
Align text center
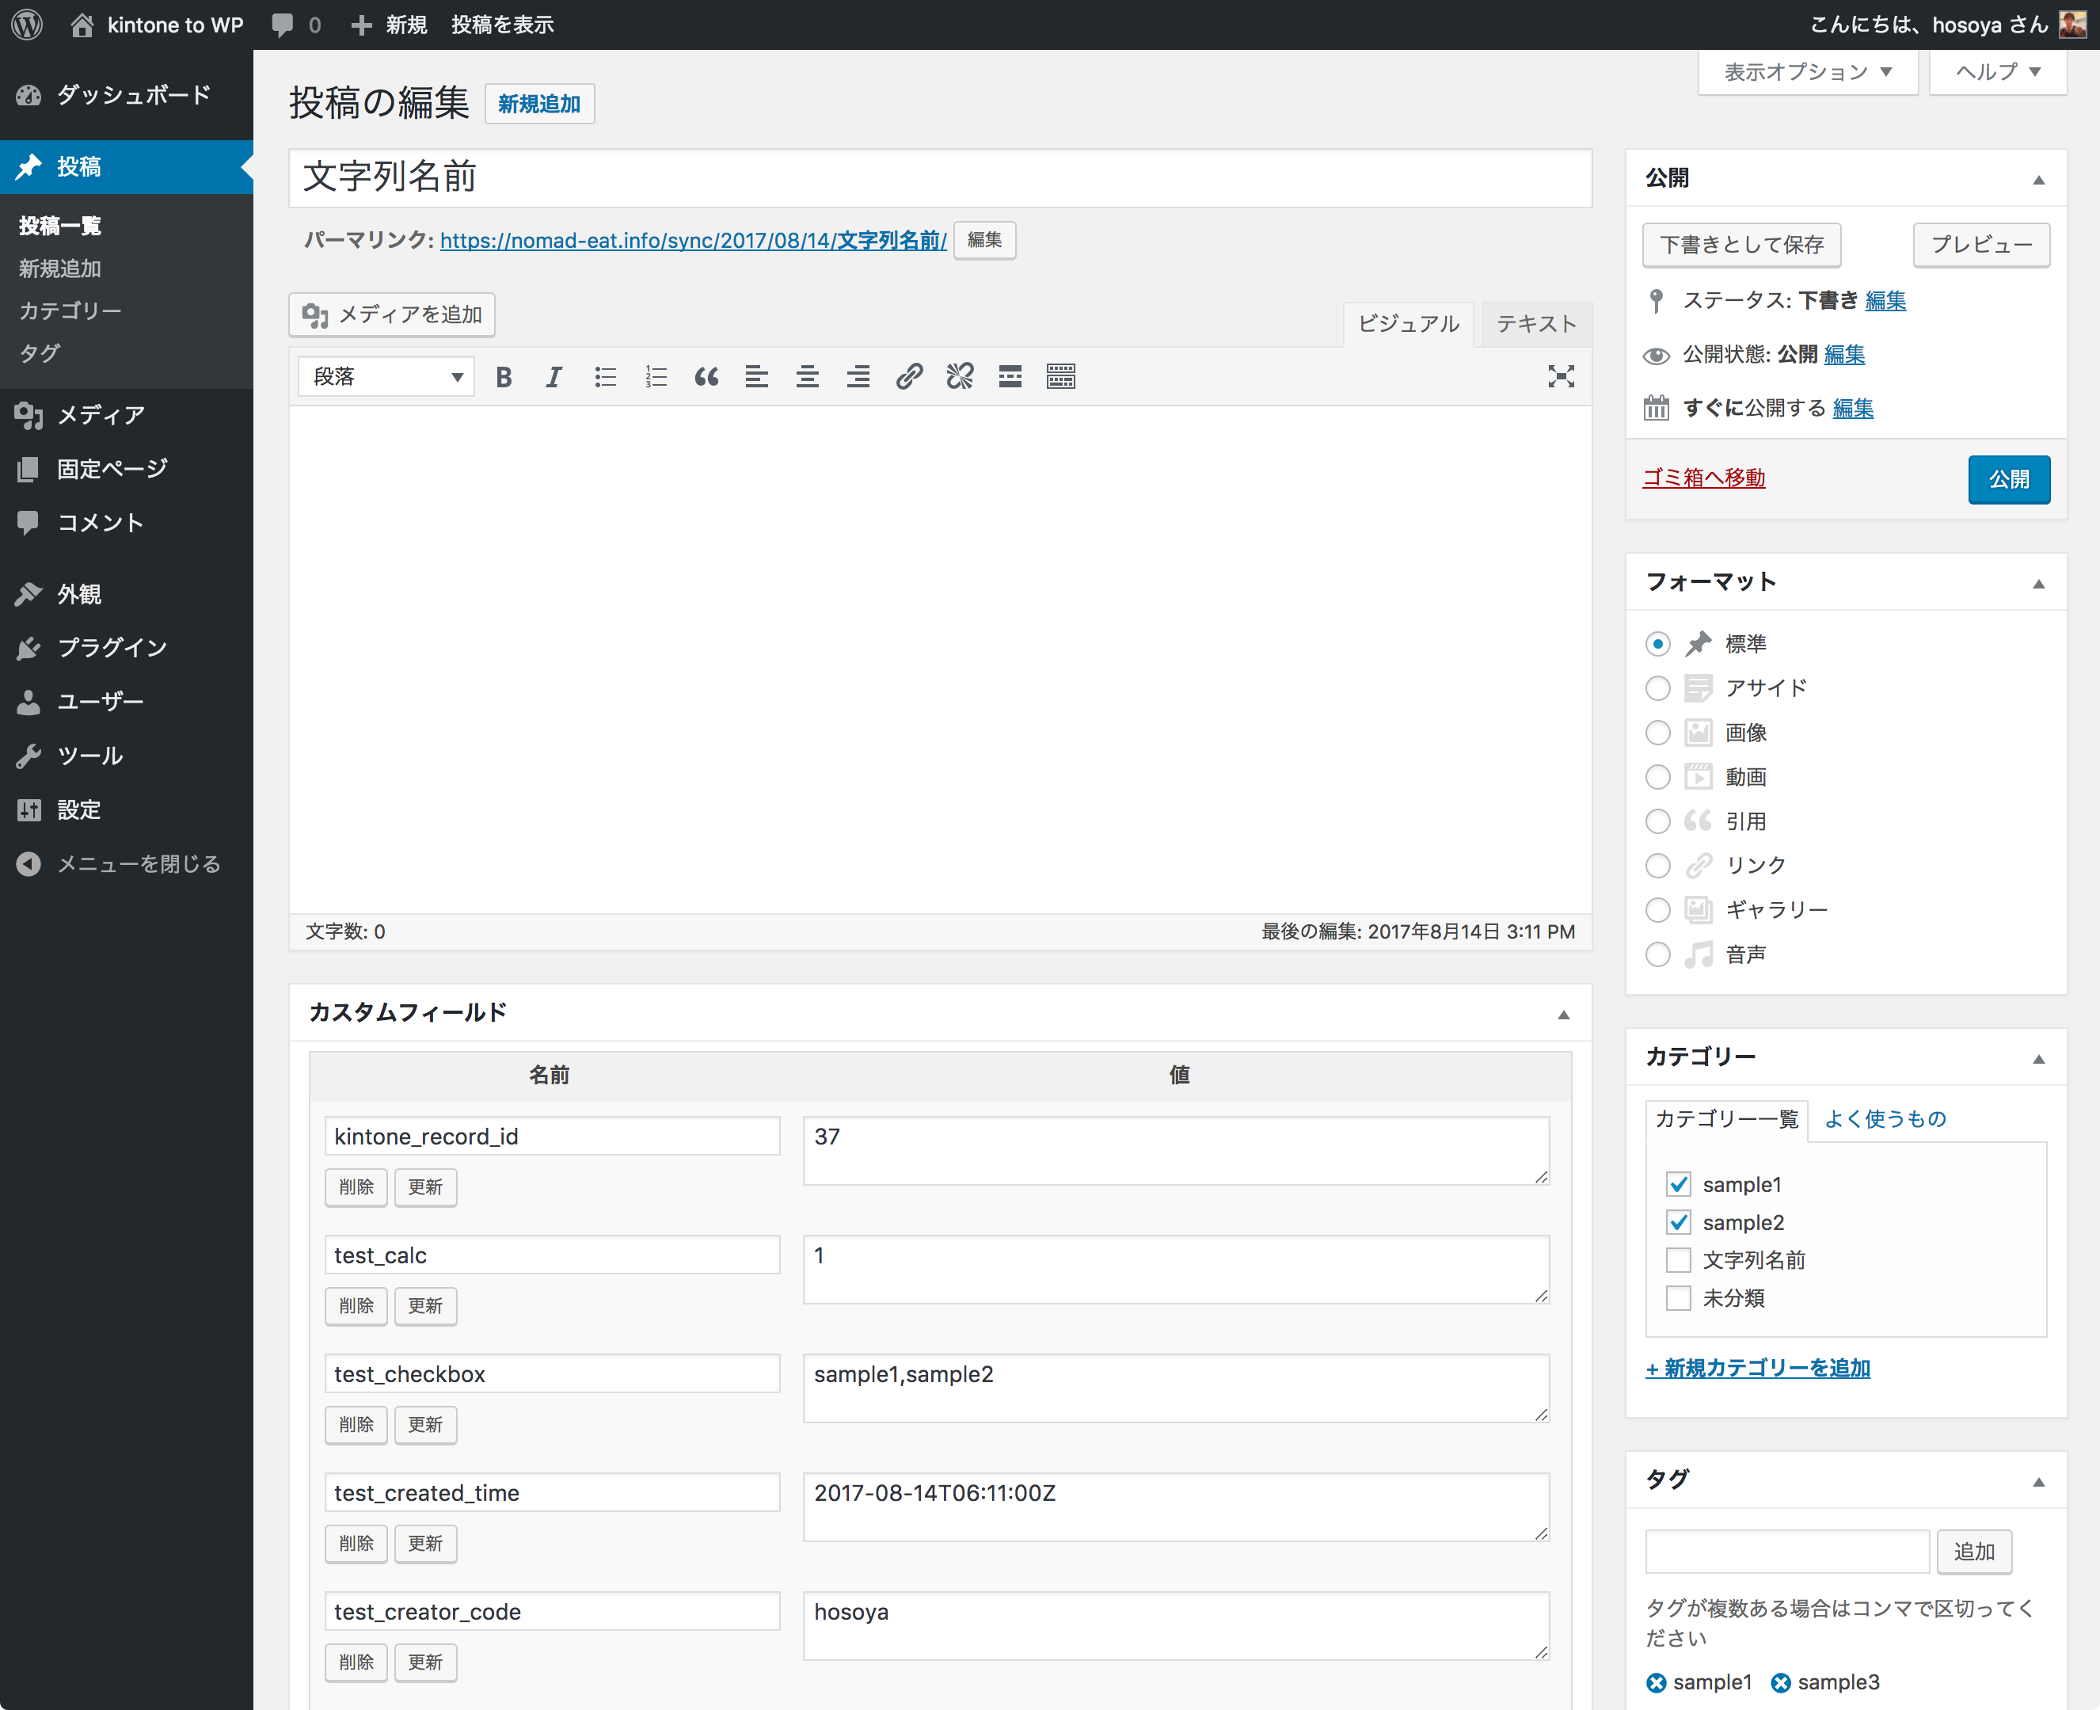[808, 376]
